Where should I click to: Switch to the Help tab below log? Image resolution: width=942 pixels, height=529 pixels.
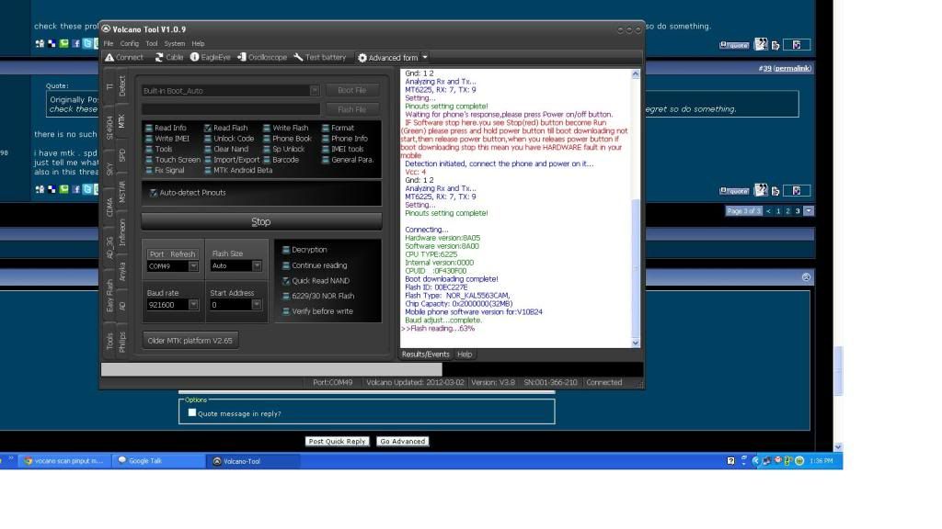(x=465, y=355)
